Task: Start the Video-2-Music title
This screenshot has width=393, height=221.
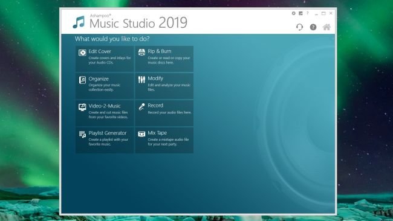Action: [105, 106]
